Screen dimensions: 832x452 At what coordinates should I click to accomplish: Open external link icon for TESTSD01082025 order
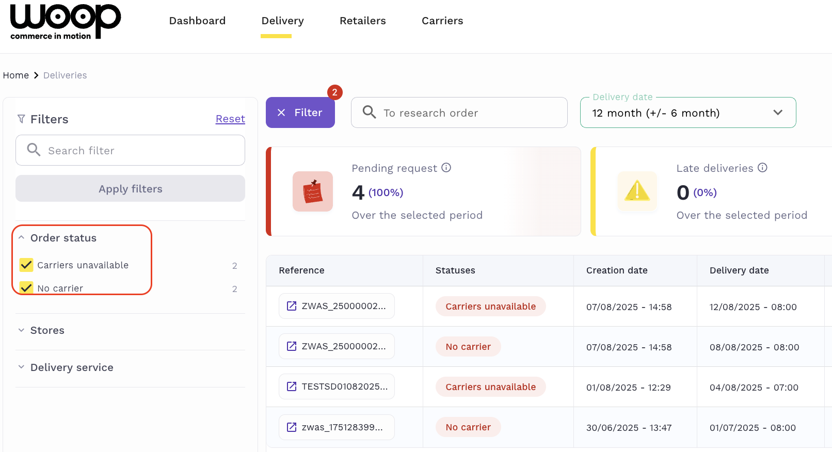292,386
